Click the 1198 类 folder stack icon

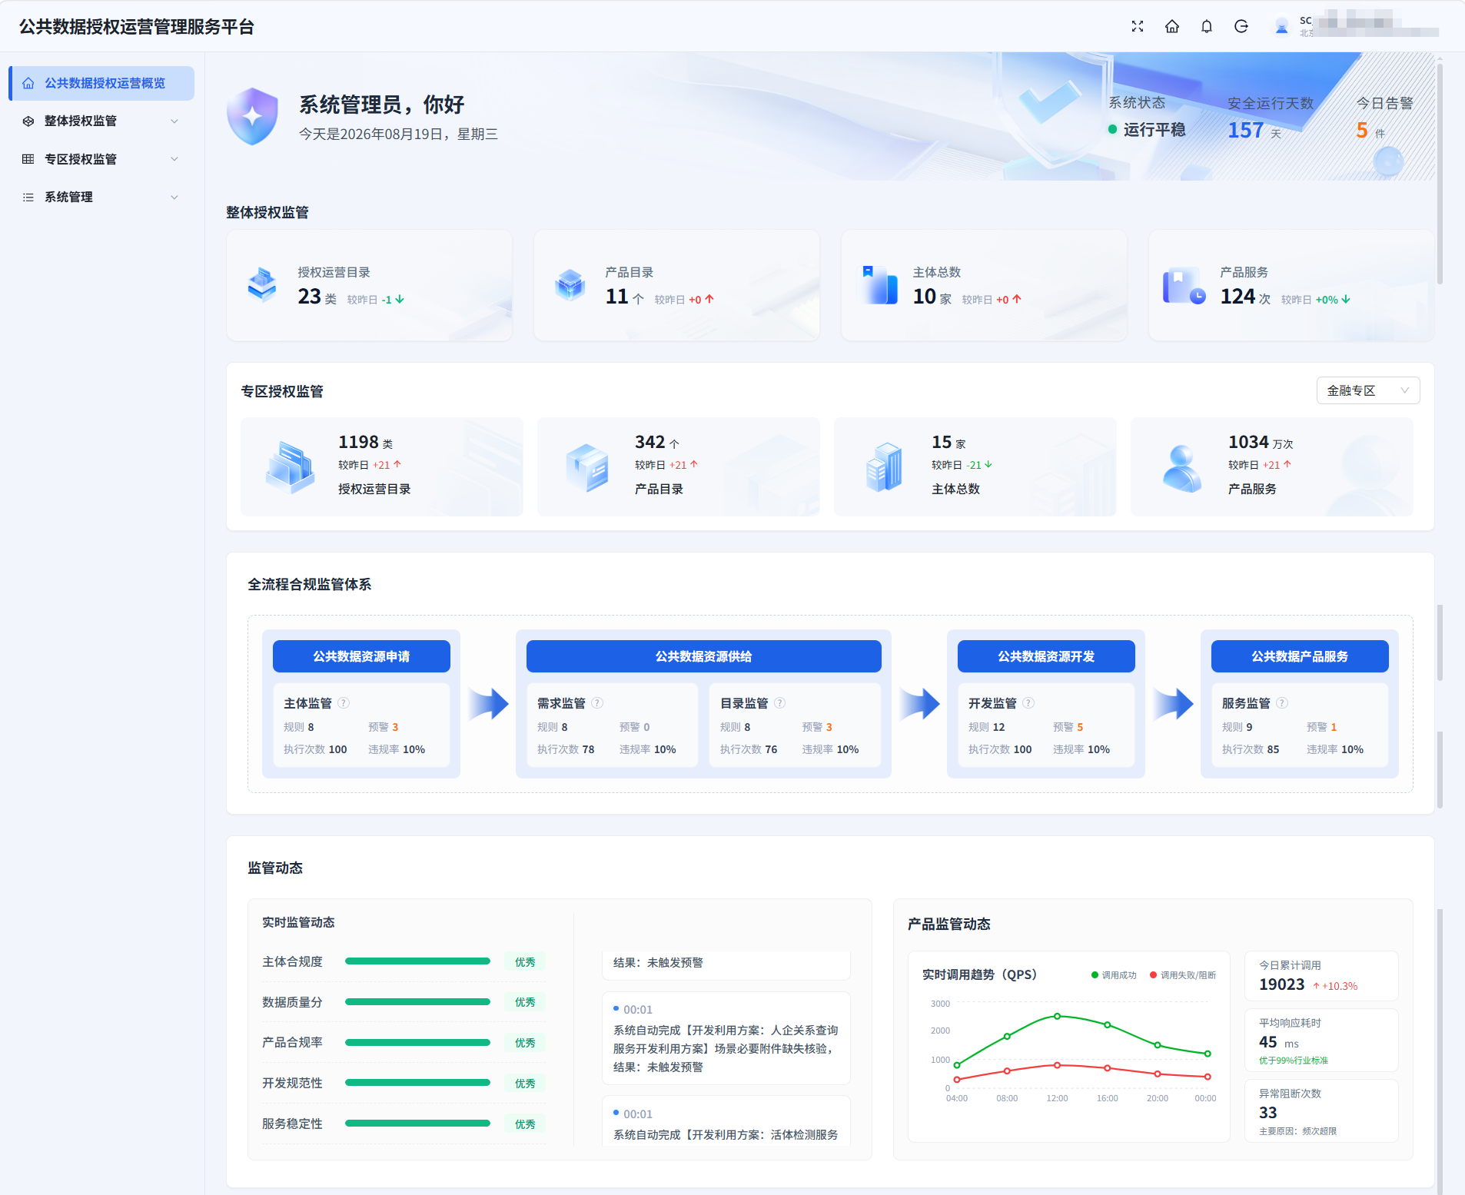pyautogui.click(x=290, y=466)
